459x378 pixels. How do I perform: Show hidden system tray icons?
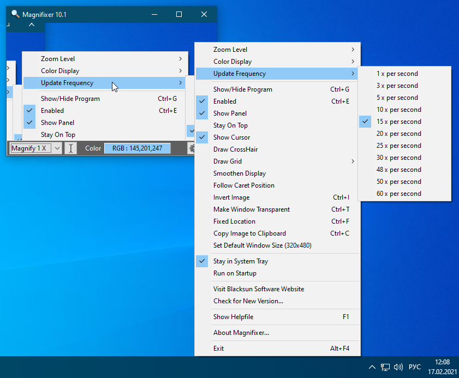tap(372, 367)
